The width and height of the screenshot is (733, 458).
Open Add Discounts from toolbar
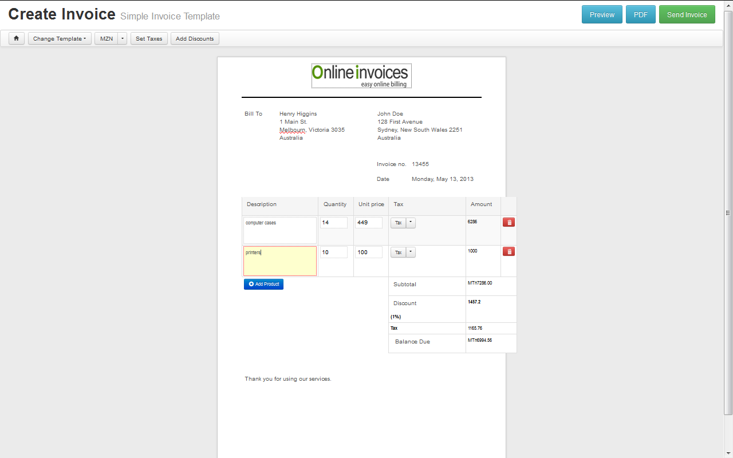(x=195, y=38)
